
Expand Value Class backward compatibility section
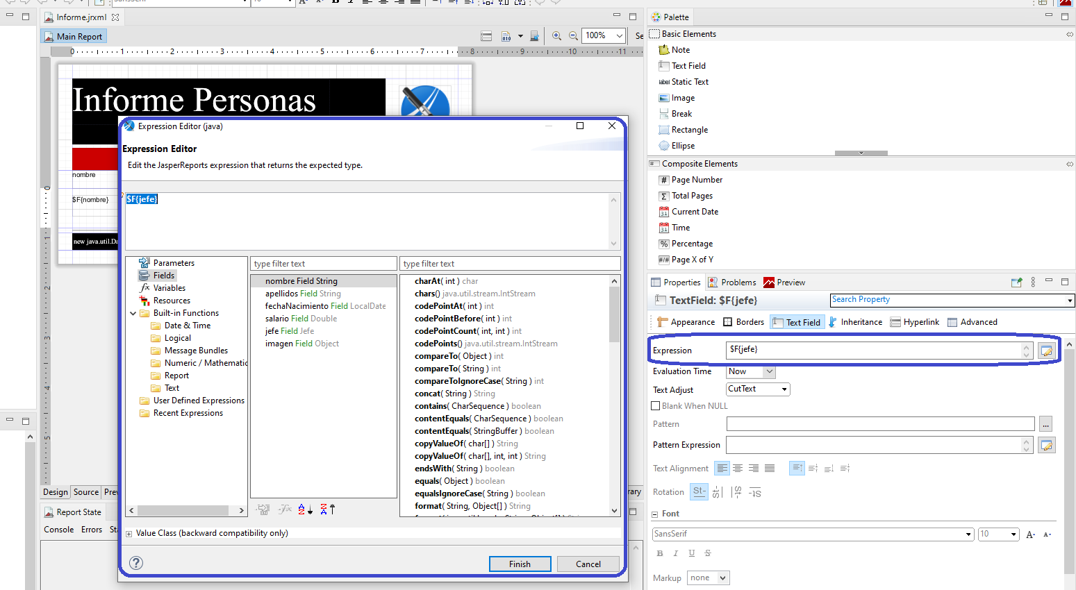(129, 534)
